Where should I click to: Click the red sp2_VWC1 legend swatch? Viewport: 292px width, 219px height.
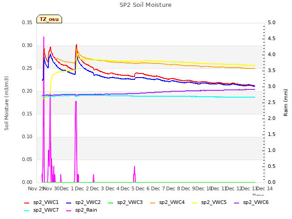tap(27, 203)
